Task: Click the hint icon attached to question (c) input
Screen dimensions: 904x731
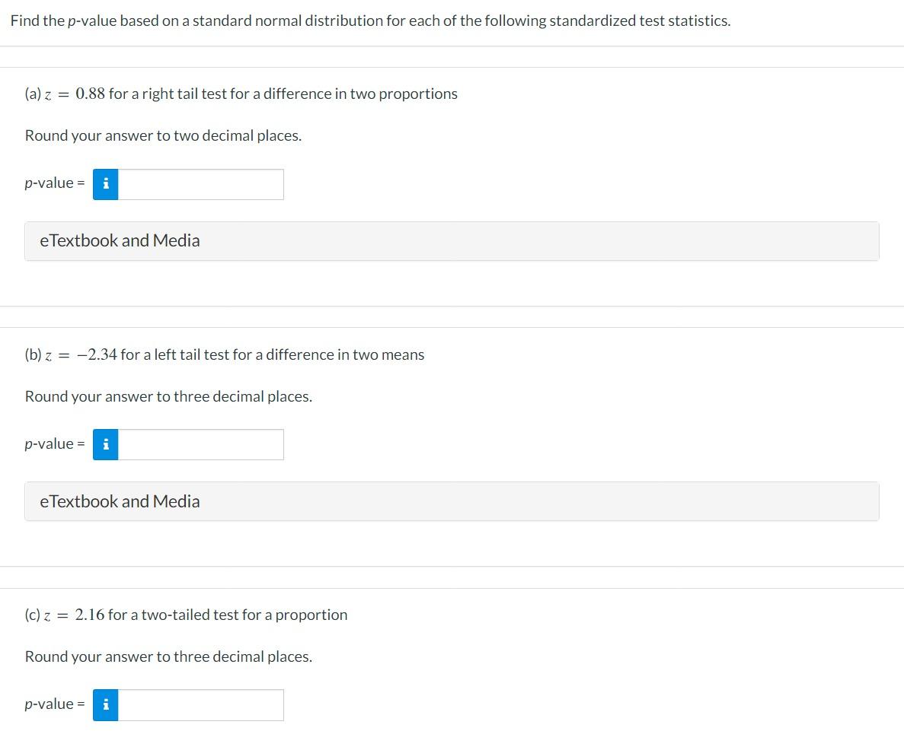Action: [x=106, y=705]
